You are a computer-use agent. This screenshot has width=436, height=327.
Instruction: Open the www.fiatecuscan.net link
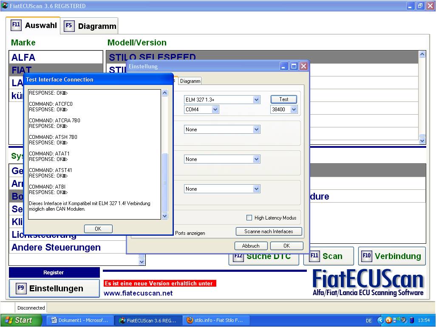[138, 293]
